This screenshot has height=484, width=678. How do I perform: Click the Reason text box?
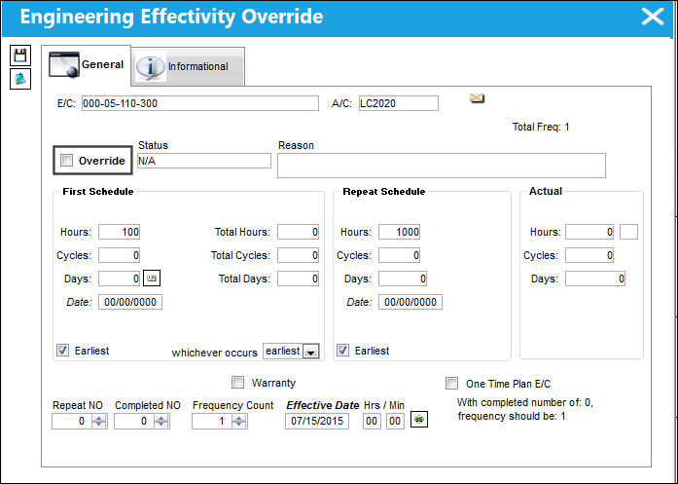pos(442,166)
